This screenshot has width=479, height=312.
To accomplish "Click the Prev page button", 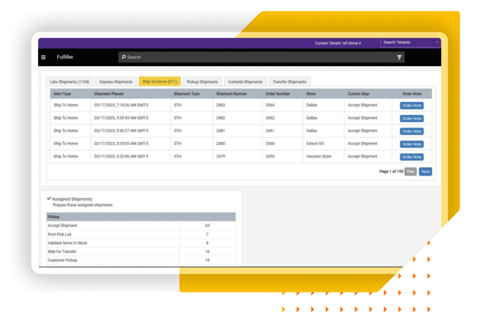I will click(x=410, y=171).
